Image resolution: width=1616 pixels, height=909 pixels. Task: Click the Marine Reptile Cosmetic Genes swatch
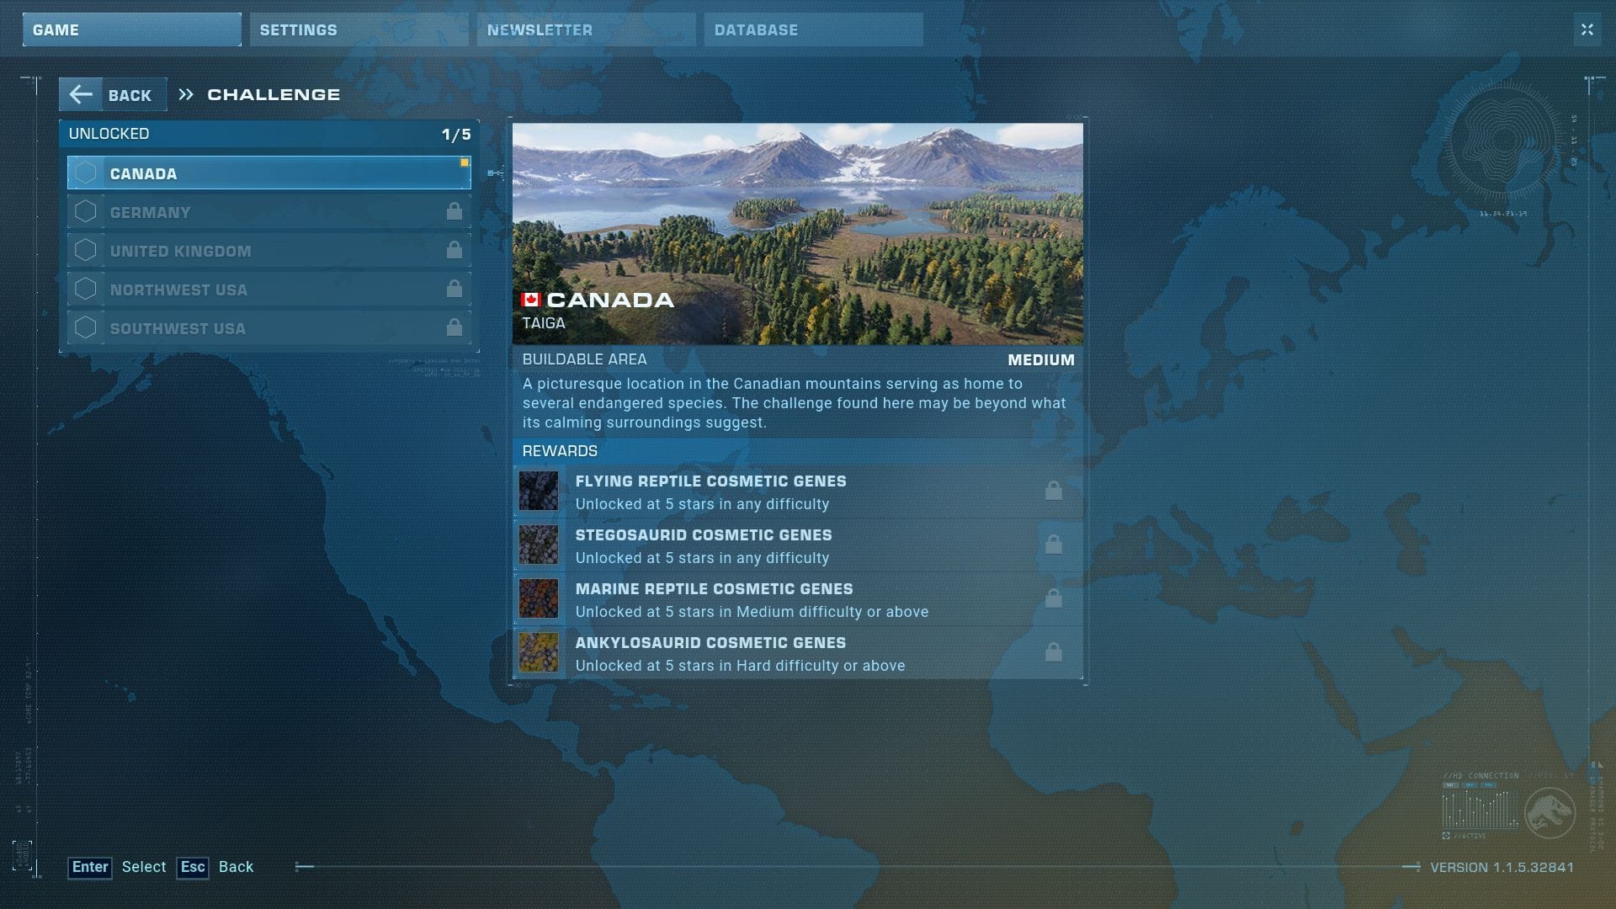tap(539, 599)
